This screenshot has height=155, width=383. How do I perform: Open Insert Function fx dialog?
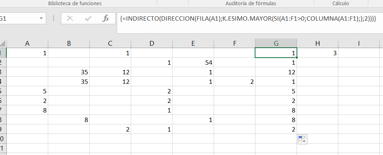(106, 19)
